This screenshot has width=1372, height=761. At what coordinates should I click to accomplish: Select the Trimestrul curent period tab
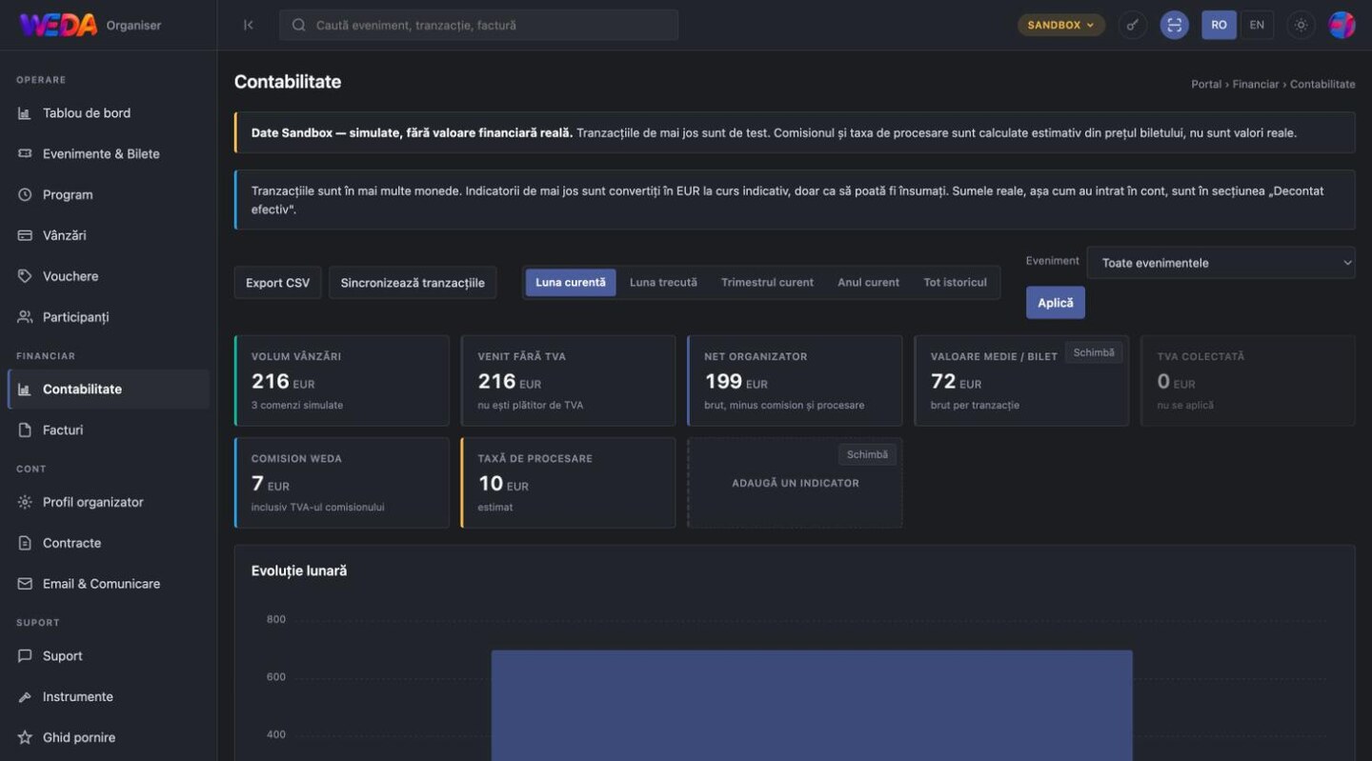tap(767, 283)
